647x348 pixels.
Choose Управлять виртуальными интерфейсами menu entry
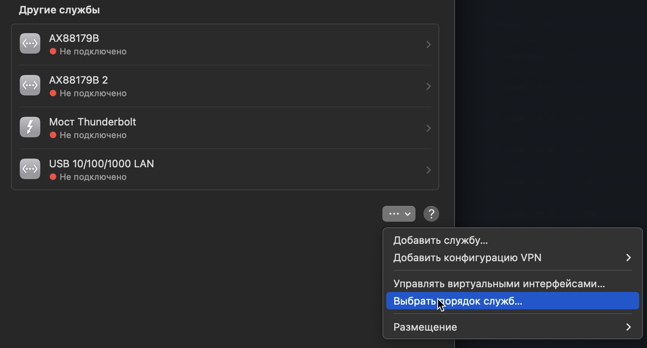pyautogui.click(x=499, y=283)
